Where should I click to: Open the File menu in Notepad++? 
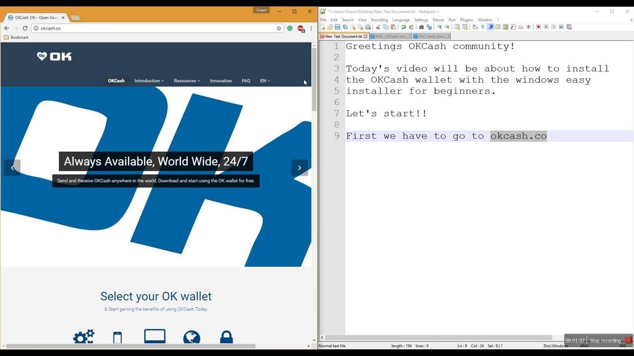[x=323, y=20]
